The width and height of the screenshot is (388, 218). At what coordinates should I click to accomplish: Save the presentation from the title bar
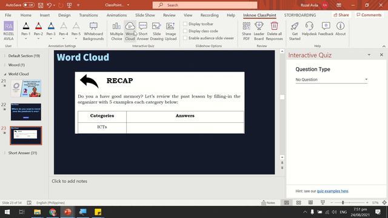click(41, 5)
